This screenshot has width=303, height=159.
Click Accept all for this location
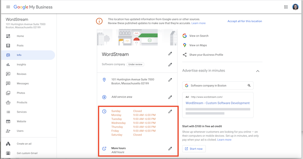245,21
